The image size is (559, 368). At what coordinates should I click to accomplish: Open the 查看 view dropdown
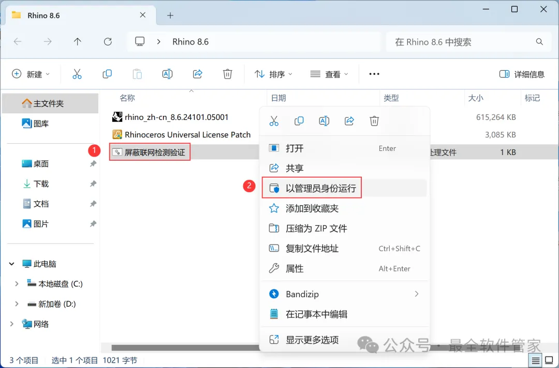pos(329,74)
